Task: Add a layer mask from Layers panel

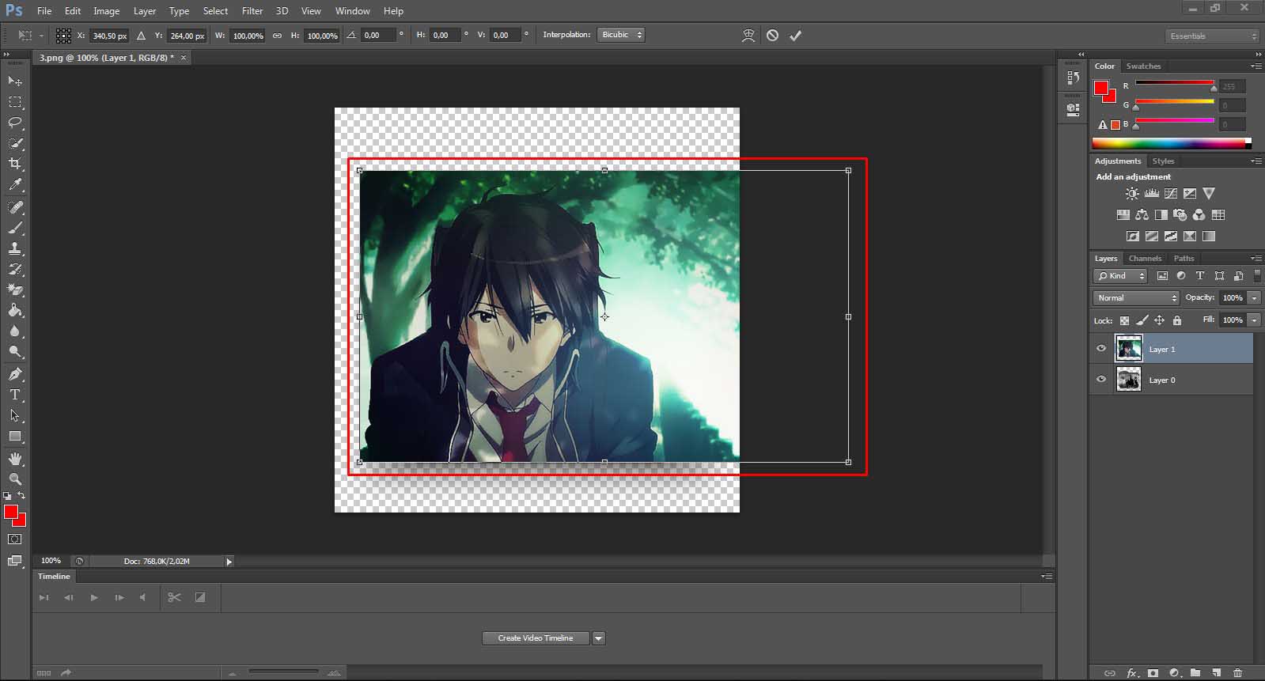Action: point(1153,673)
